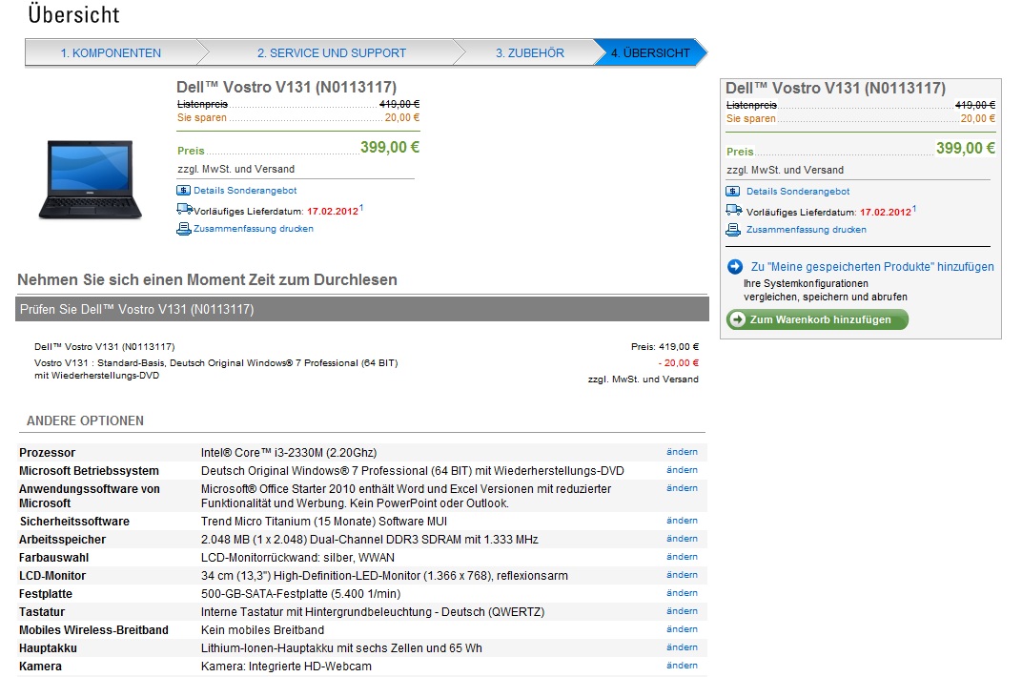Click the Interne Tastatur mit Hintergrundbeleuchtung value

[x=373, y=612]
